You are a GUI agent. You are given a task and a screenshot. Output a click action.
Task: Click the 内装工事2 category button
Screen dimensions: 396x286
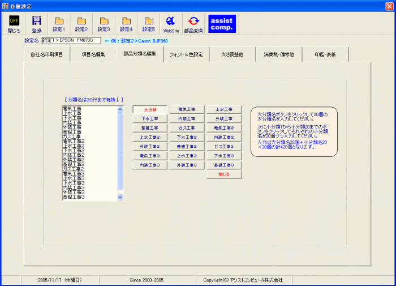coord(224,137)
